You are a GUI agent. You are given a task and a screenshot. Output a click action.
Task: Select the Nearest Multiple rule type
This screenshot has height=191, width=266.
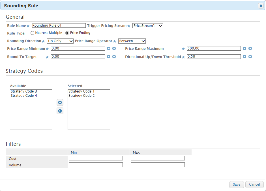pyautogui.click(x=32, y=33)
